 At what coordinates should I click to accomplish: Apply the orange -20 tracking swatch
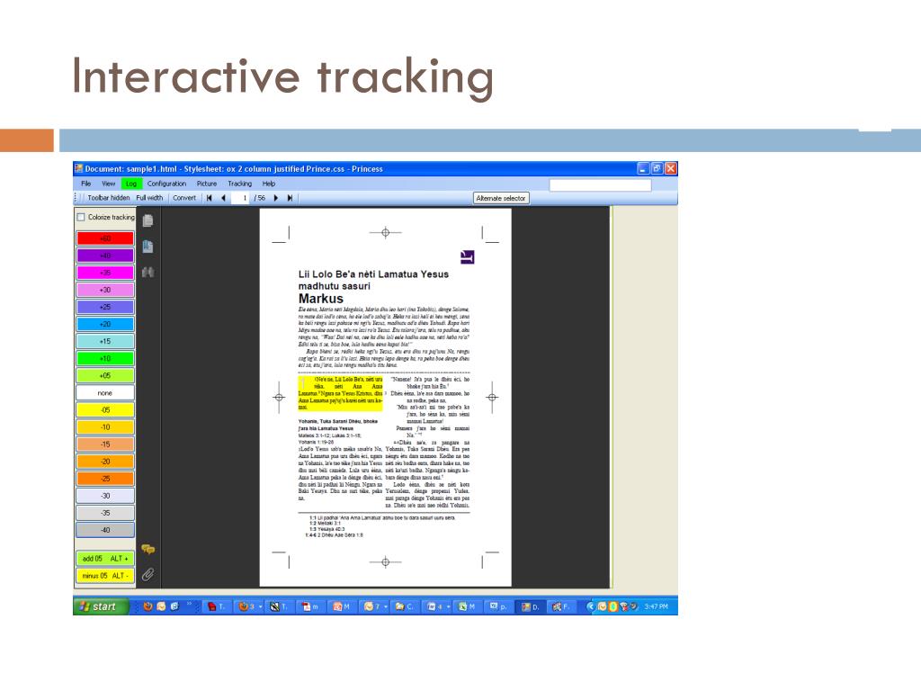pyautogui.click(x=105, y=462)
